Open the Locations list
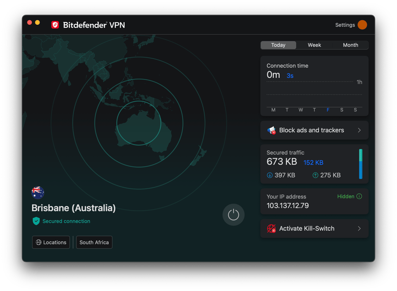Screen dimensions: 397x291 click(51, 242)
